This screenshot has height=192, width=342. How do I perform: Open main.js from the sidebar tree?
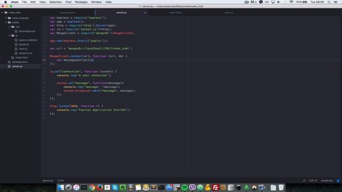23,49
